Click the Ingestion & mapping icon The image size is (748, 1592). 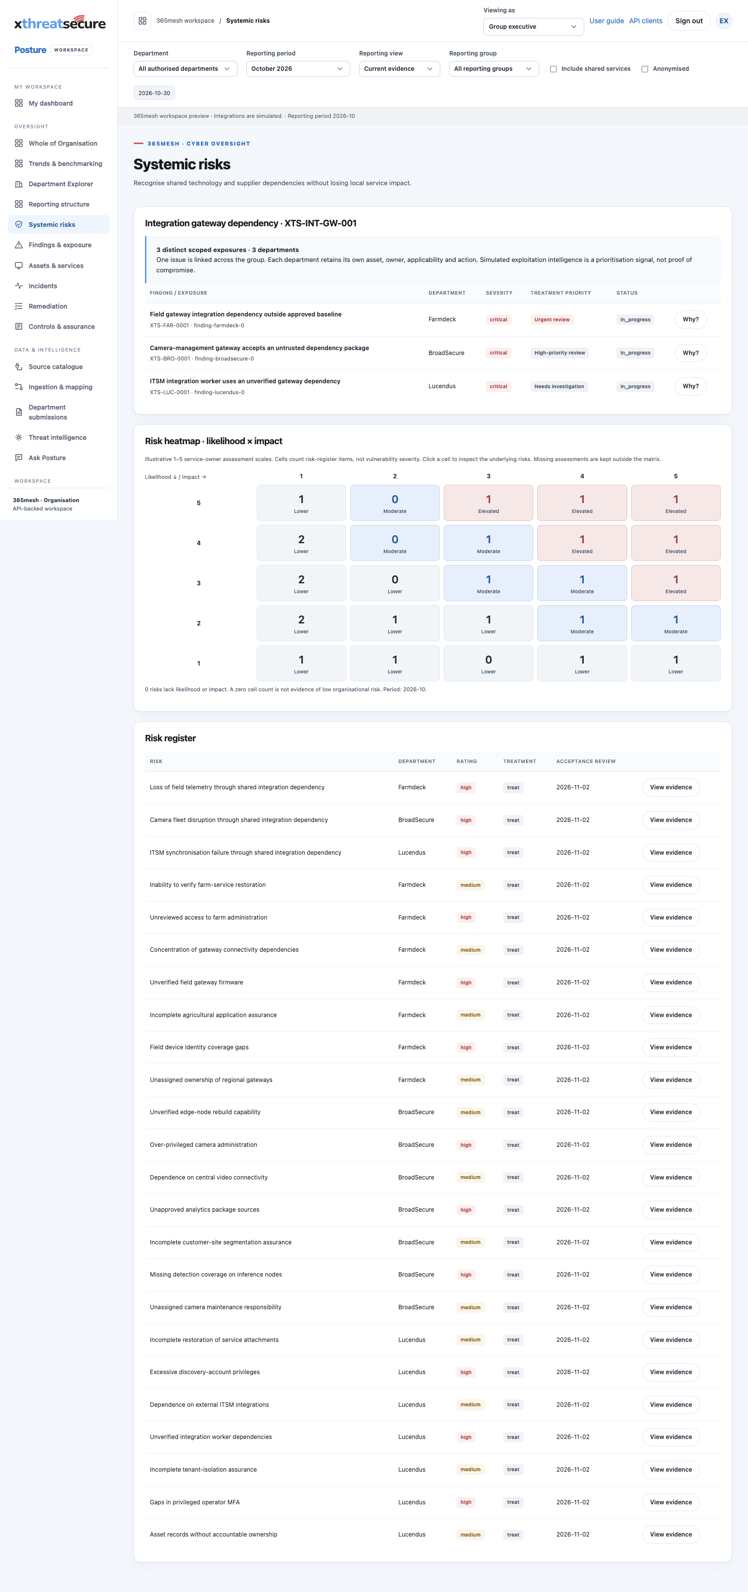click(x=18, y=387)
